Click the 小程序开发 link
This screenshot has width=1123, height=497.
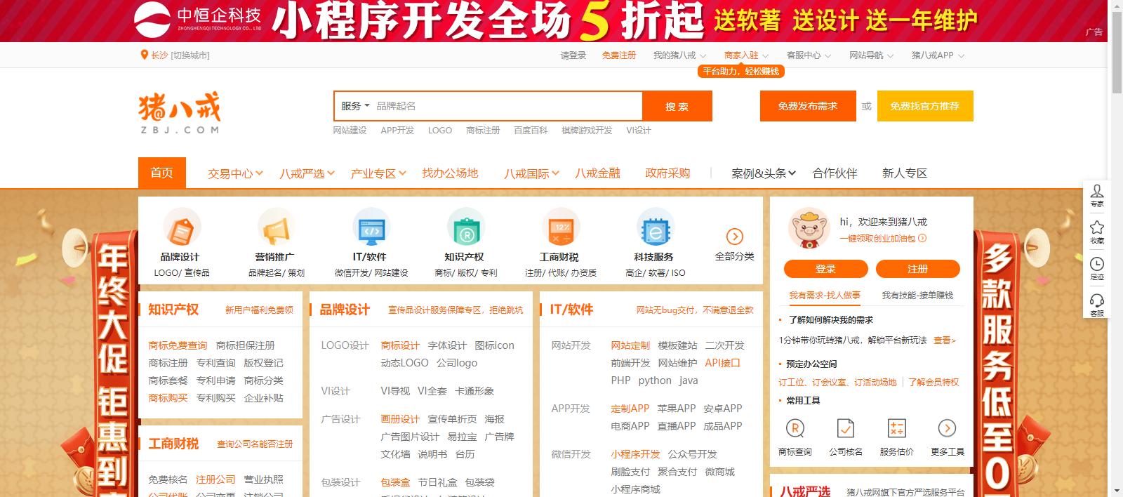click(x=635, y=454)
